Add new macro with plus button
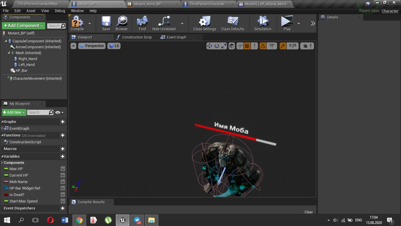Viewport: 401px width, 226px height. click(x=63, y=149)
